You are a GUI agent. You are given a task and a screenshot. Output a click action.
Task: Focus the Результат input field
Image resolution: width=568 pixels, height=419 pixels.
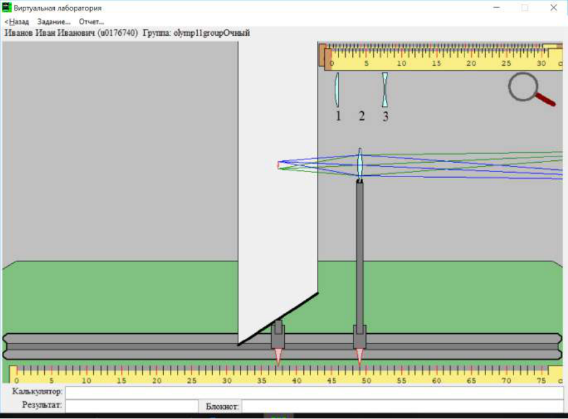tap(132, 405)
